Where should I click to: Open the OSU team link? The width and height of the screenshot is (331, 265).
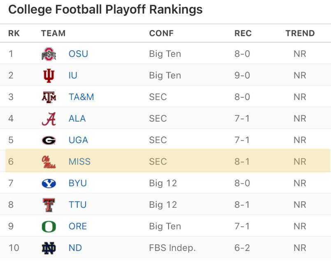click(78, 54)
